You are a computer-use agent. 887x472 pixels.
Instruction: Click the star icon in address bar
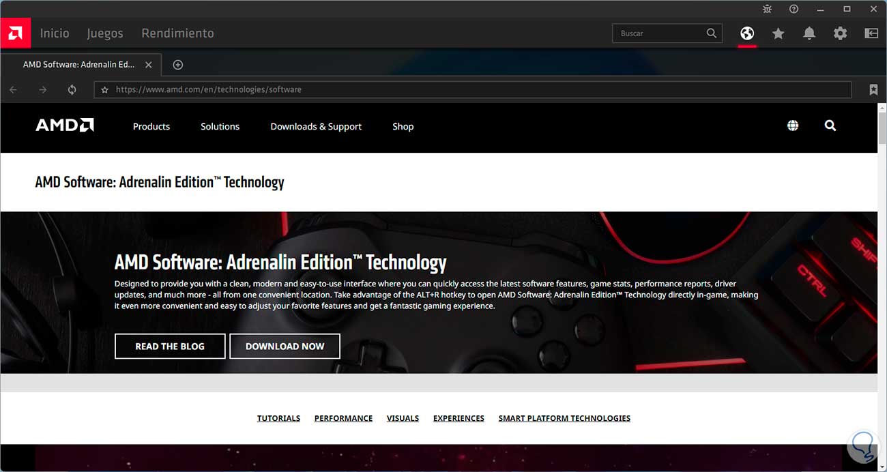104,89
